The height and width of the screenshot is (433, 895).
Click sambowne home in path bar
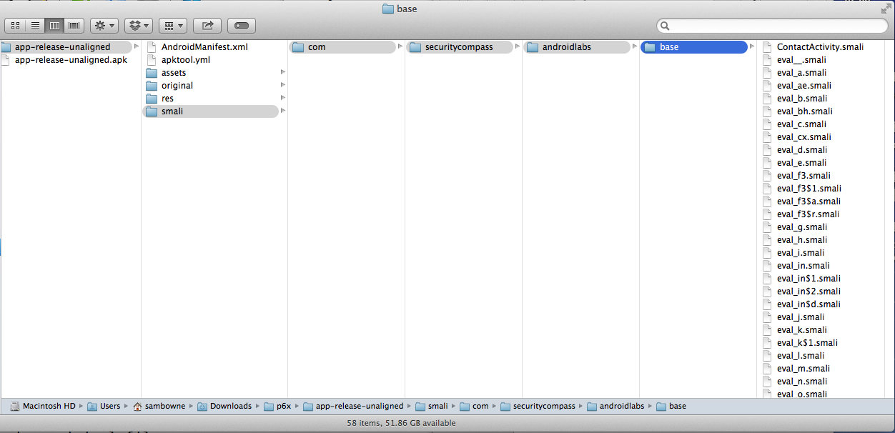159,406
